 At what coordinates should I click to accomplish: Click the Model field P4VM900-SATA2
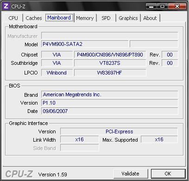pyautogui.click(x=85, y=44)
